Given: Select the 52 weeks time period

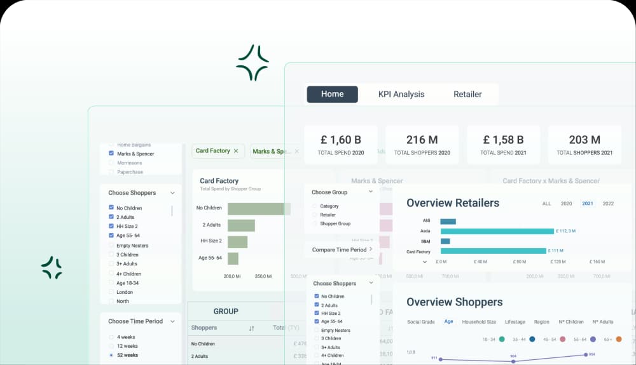Looking at the screenshot, I should (111, 355).
